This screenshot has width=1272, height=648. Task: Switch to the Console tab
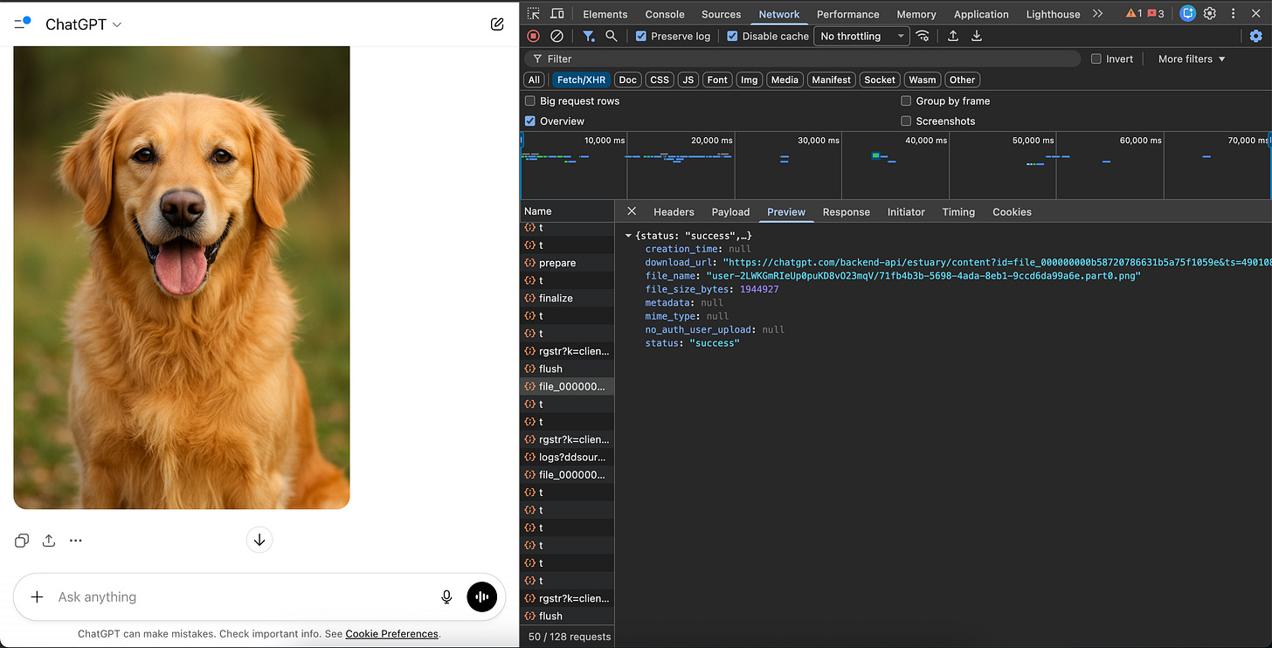[665, 14]
